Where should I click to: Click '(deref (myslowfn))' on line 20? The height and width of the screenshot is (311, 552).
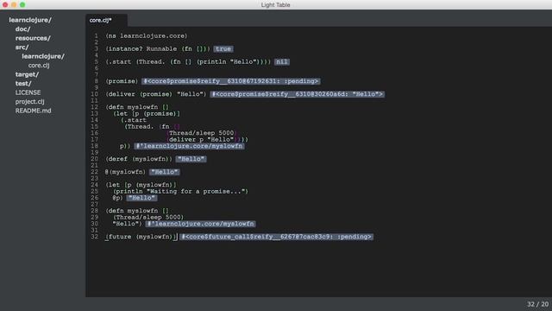pos(139,159)
